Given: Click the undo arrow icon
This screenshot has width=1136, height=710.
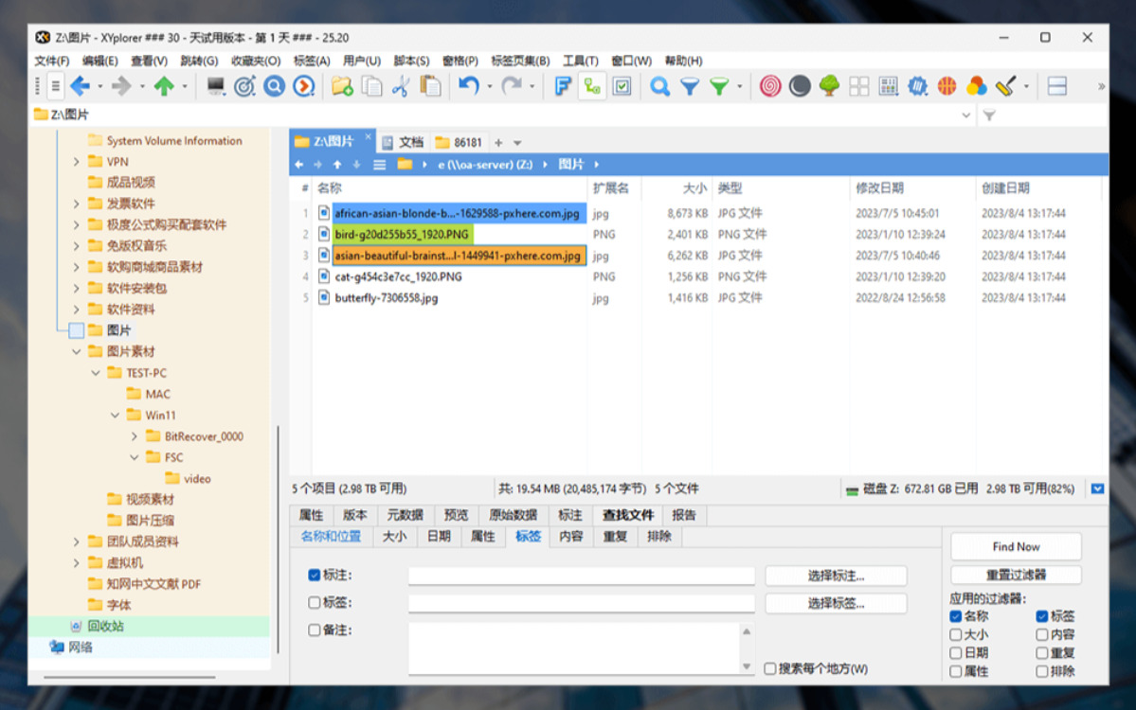Looking at the screenshot, I should (x=469, y=86).
